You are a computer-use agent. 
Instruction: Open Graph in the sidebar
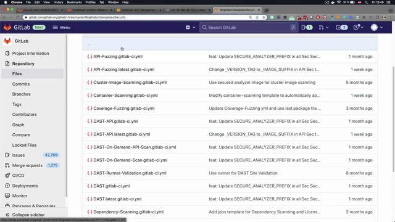point(19,125)
